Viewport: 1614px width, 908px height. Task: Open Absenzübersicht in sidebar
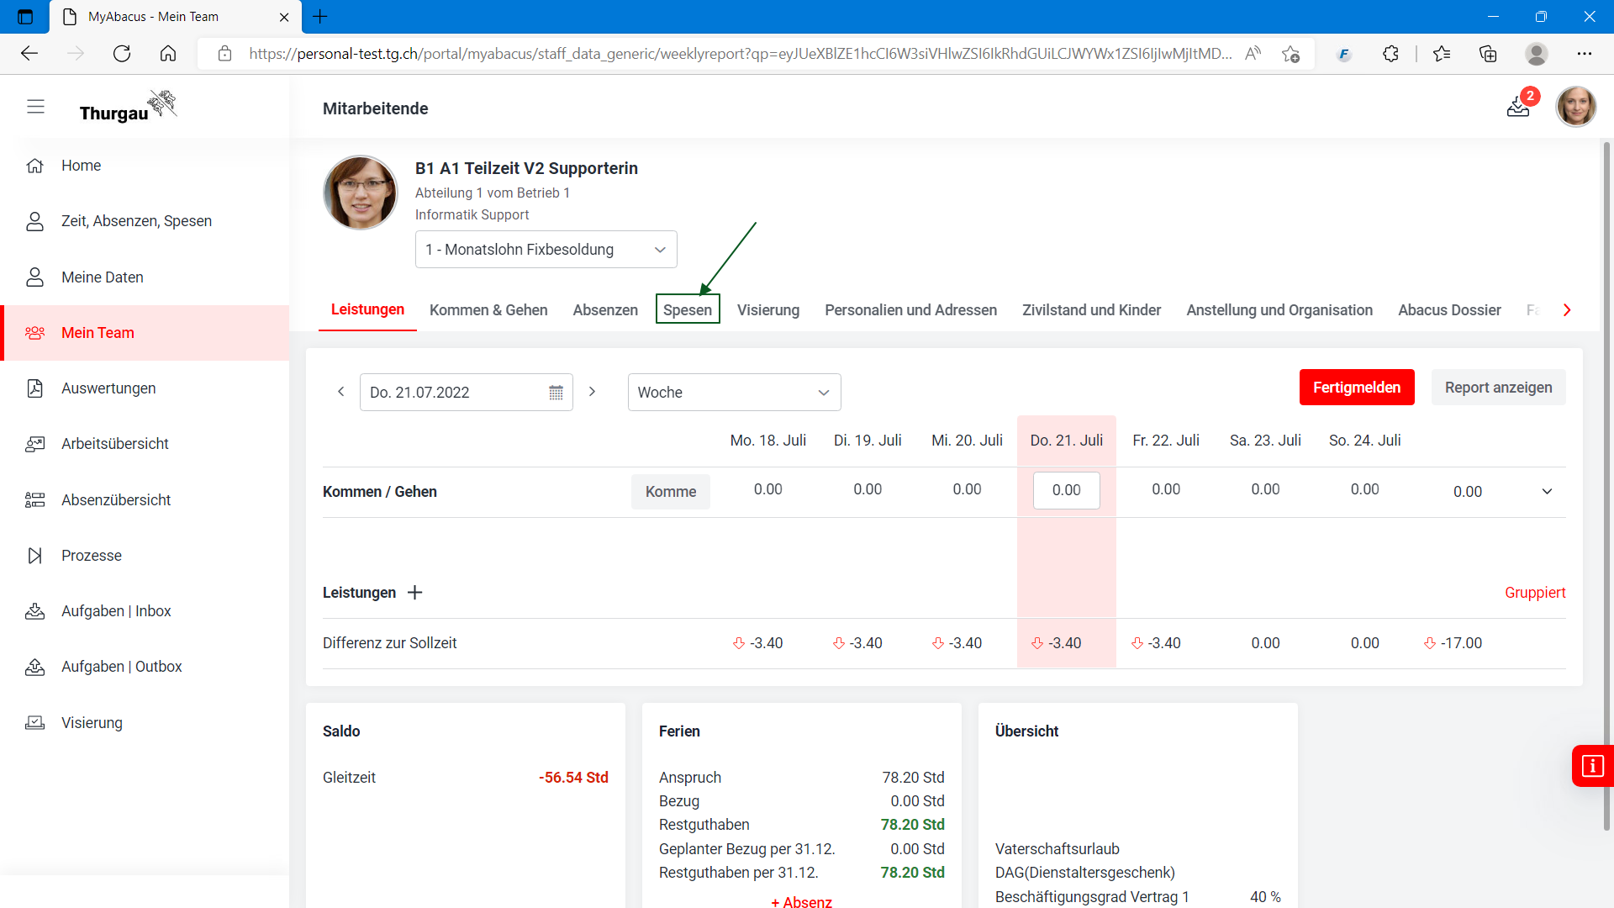[116, 500]
